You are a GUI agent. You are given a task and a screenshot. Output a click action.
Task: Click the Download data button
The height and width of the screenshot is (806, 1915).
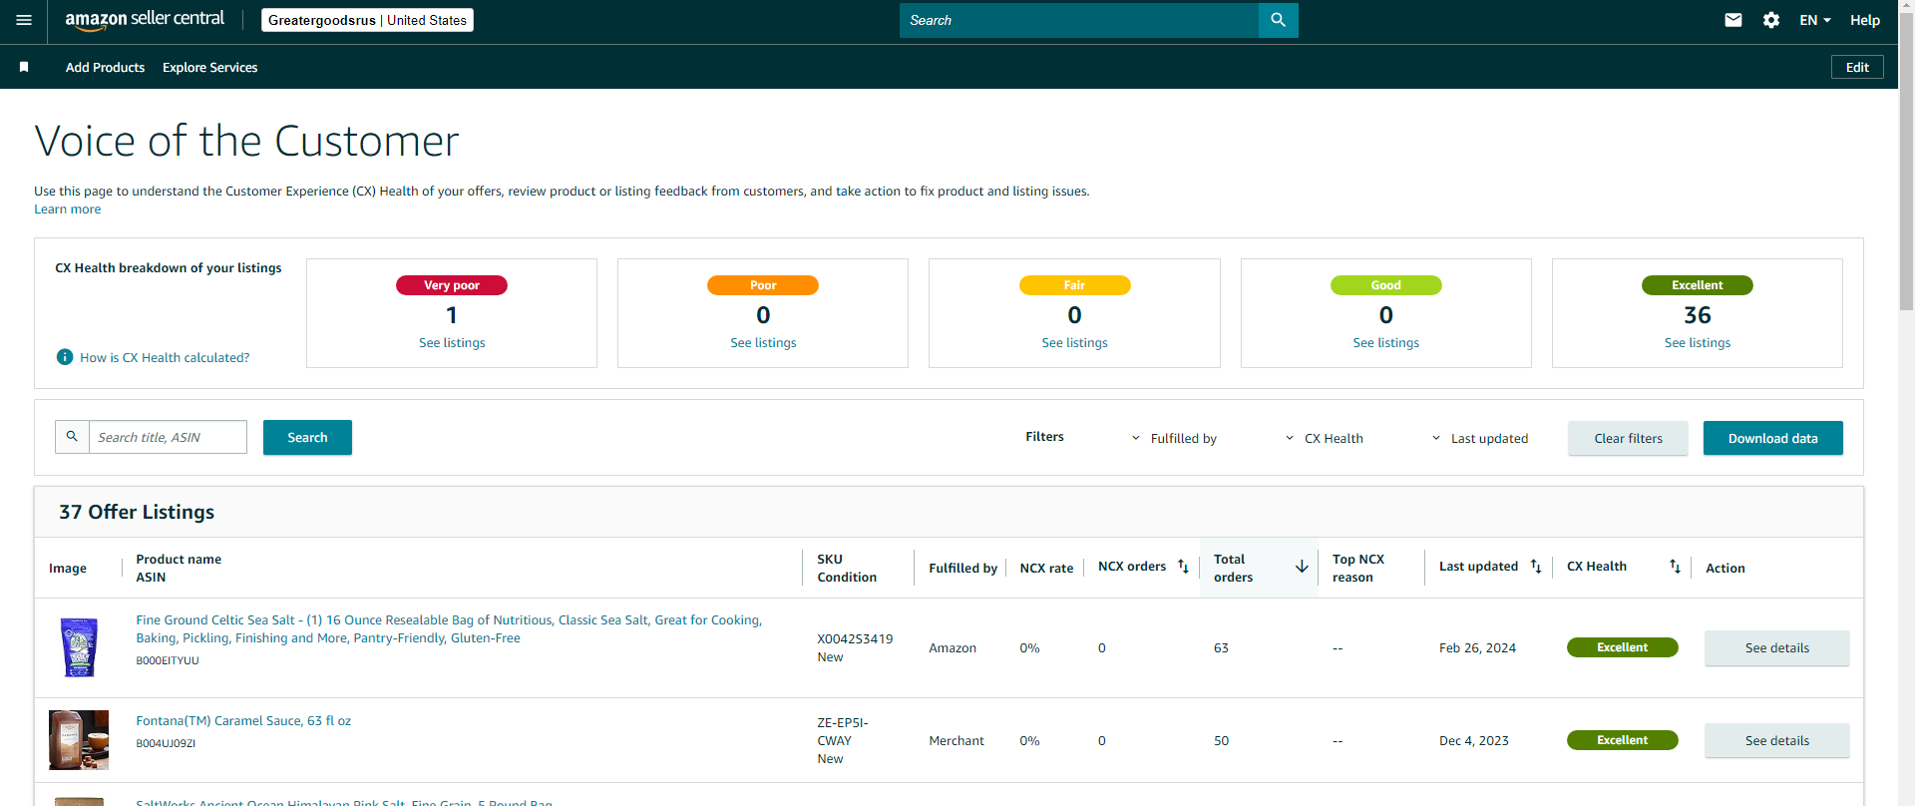1772,438
